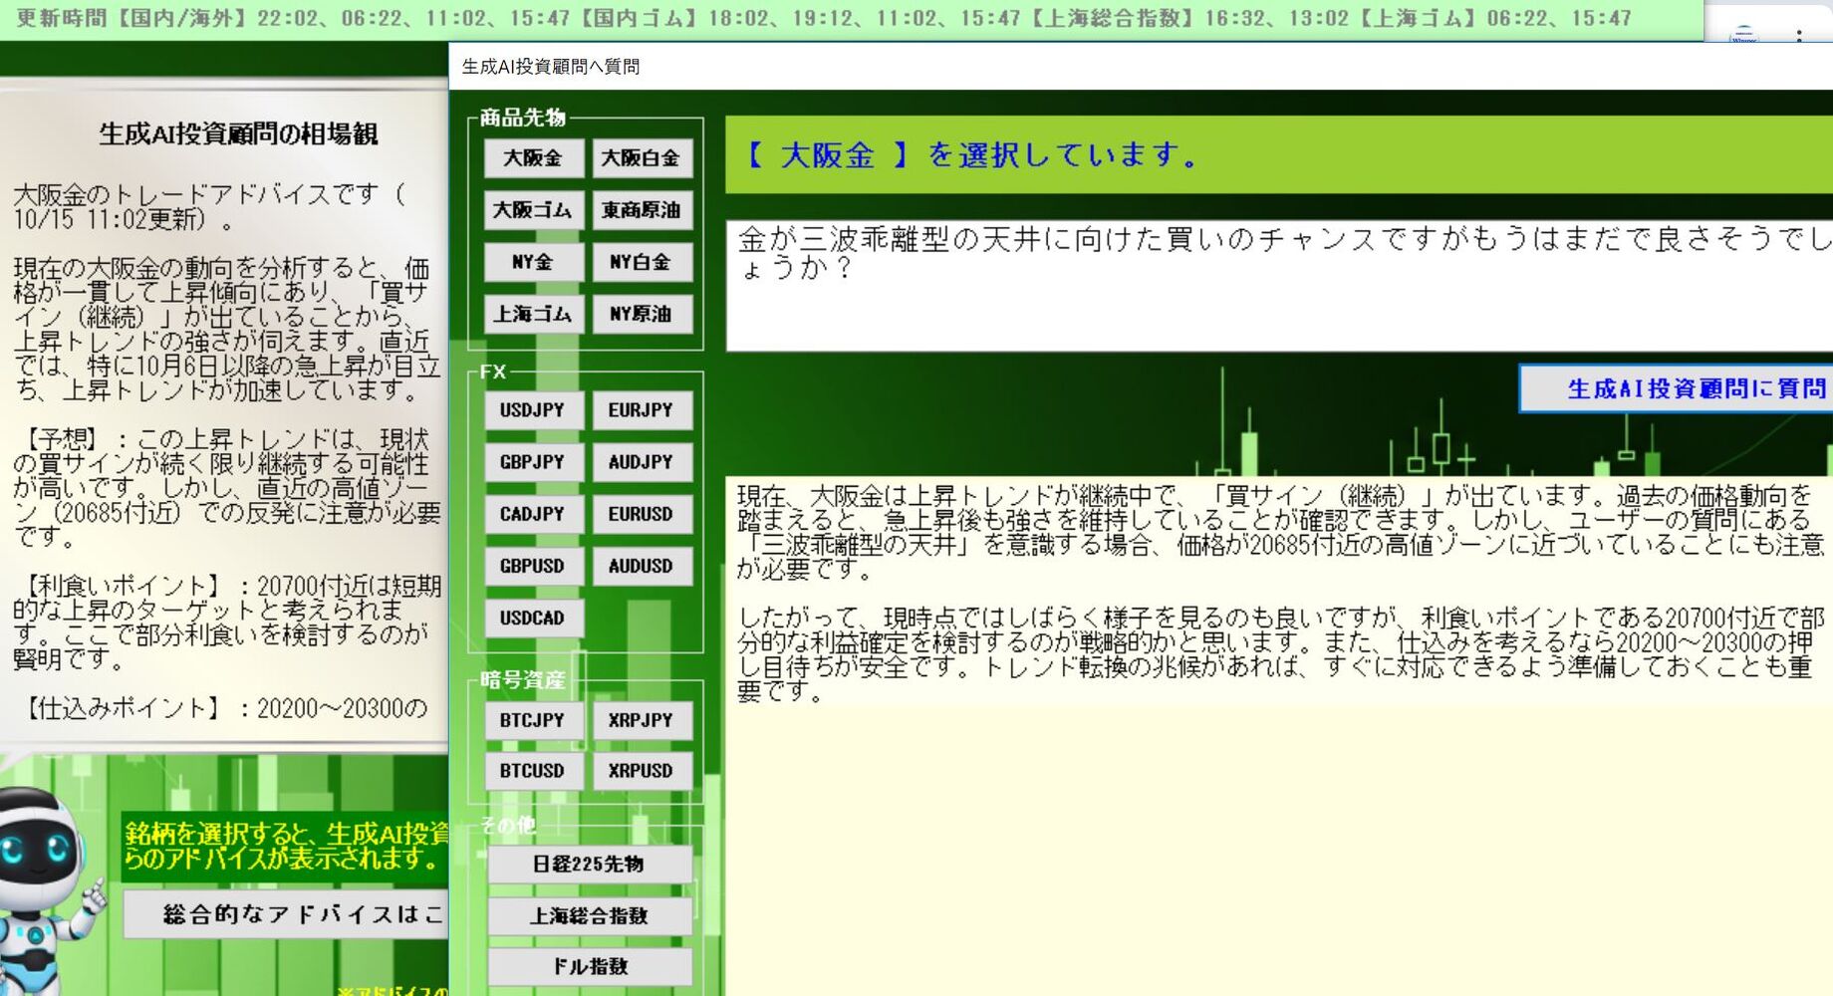Submit question via 生成AI投資顧問に質問 button
The width and height of the screenshot is (1833, 996).
(1677, 388)
